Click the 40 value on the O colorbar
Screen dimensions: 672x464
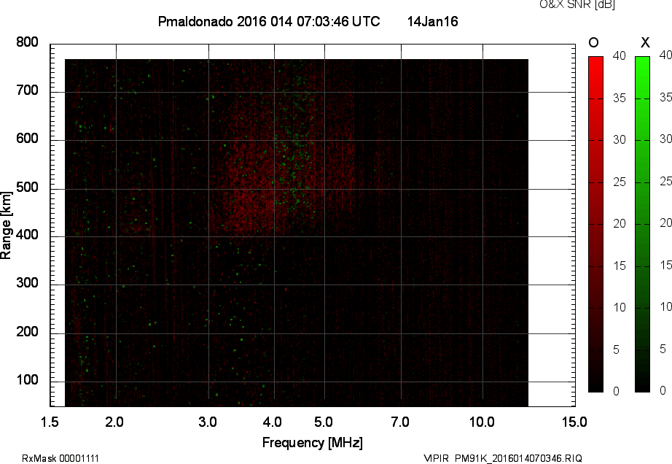click(620, 55)
